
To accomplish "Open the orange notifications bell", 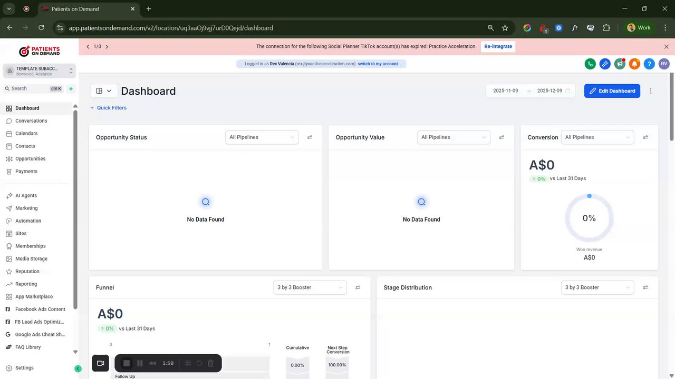I will (634, 64).
